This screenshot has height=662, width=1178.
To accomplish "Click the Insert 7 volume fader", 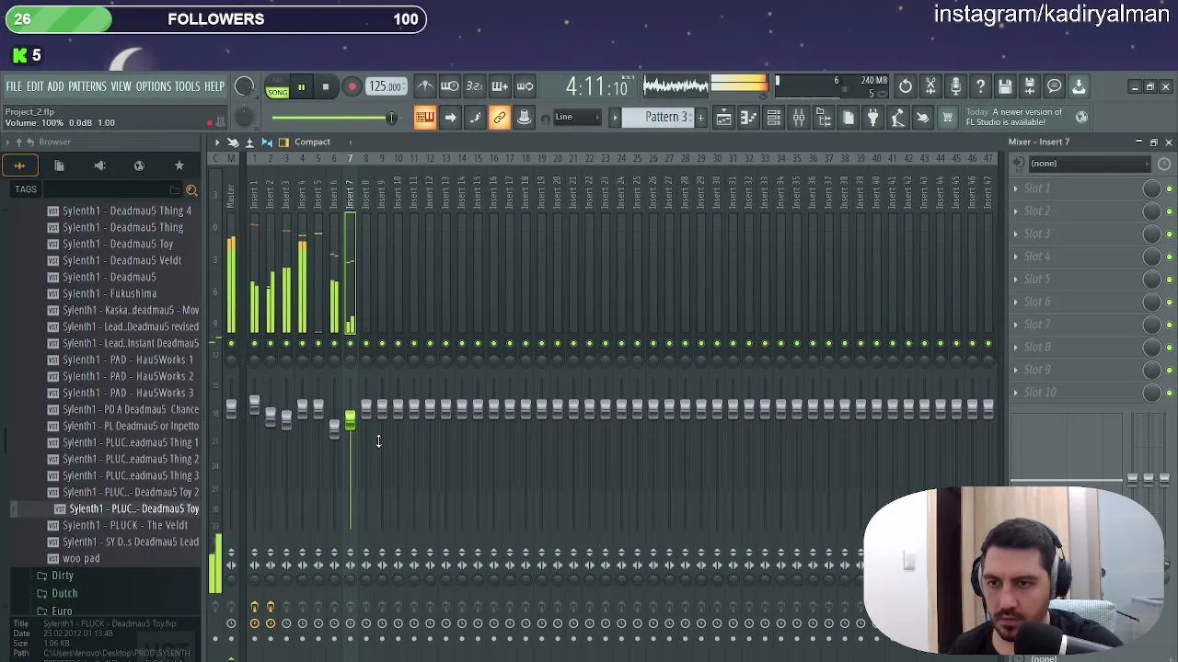I will tap(350, 421).
